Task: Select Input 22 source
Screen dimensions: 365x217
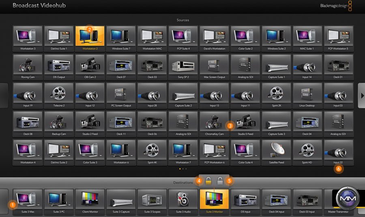Action: [x=339, y=152]
